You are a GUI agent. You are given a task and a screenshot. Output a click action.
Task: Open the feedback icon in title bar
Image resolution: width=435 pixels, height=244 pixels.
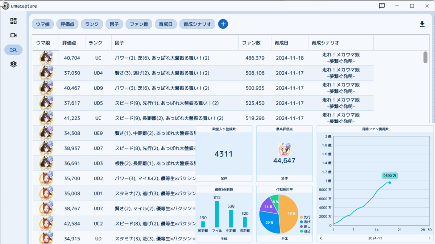click(382, 6)
